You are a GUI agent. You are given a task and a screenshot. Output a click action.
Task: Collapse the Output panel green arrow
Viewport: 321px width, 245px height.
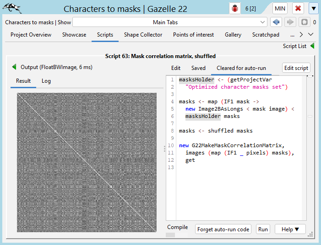(14, 67)
